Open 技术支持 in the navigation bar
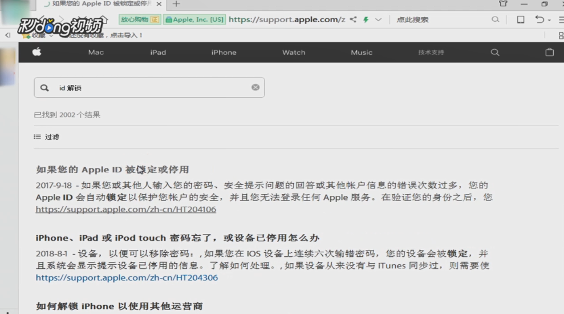 [x=431, y=53]
